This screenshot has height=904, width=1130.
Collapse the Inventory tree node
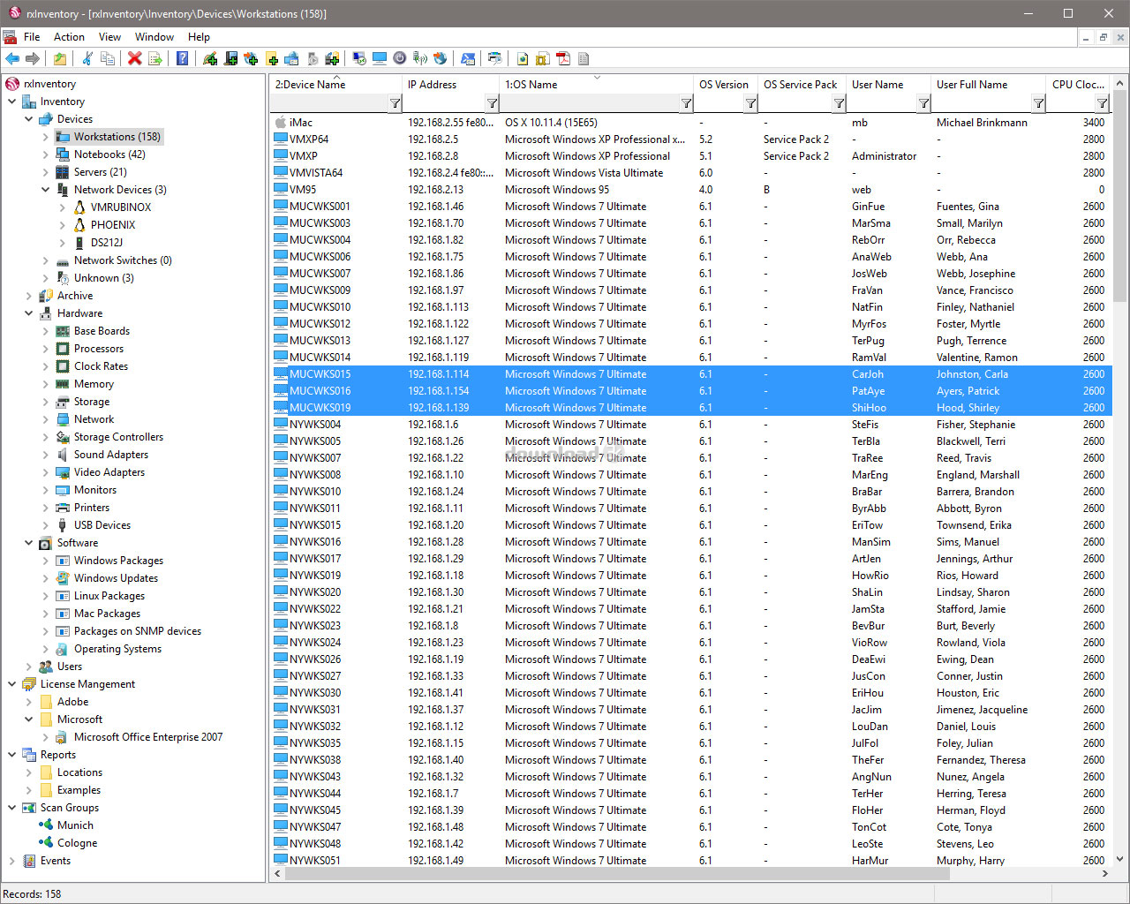pos(12,102)
